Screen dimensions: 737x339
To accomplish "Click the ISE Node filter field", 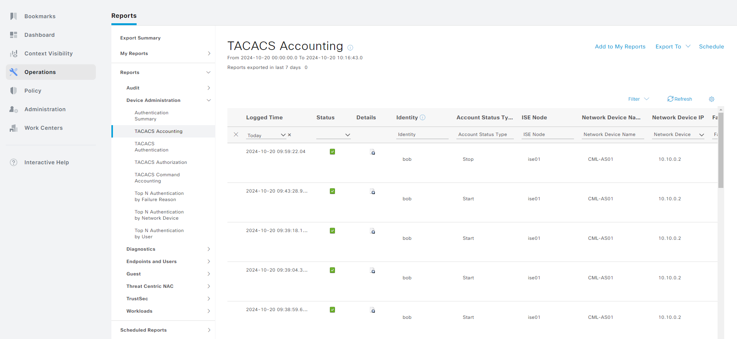I will pyautogui.click(x=548, y=134).
